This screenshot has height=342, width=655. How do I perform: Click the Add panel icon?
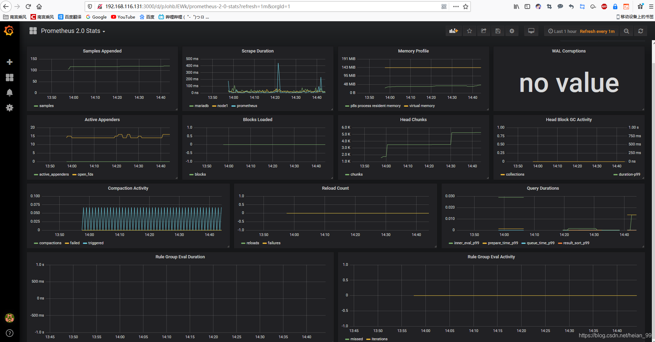pyautogui.click(x=454, y=31)
